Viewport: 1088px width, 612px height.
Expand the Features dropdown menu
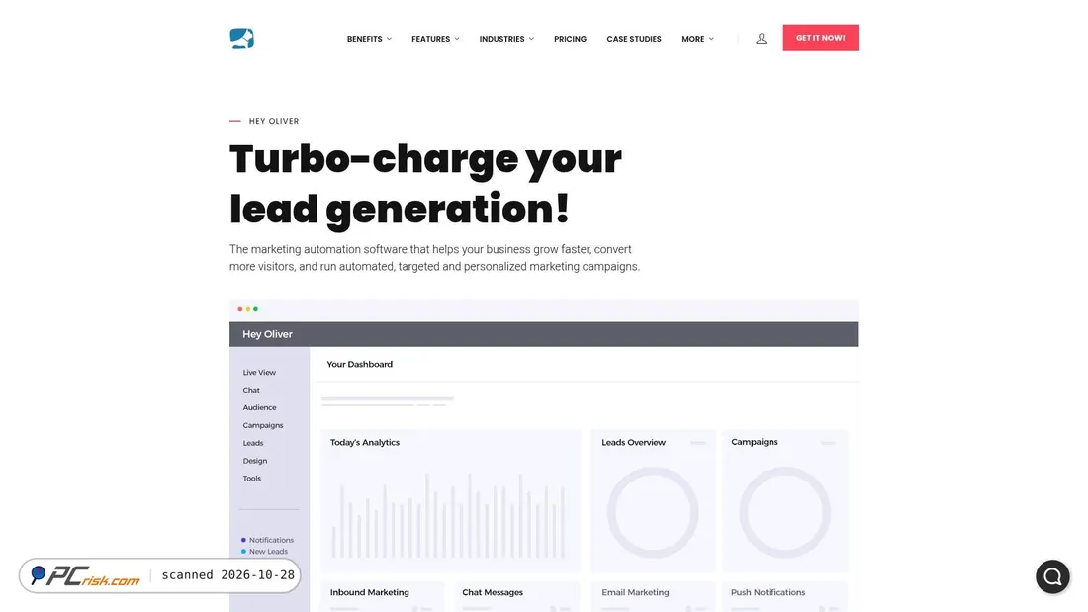coord(435,39)
